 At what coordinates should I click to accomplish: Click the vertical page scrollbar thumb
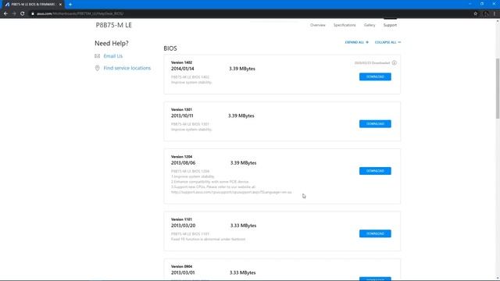tap(498, 88)
